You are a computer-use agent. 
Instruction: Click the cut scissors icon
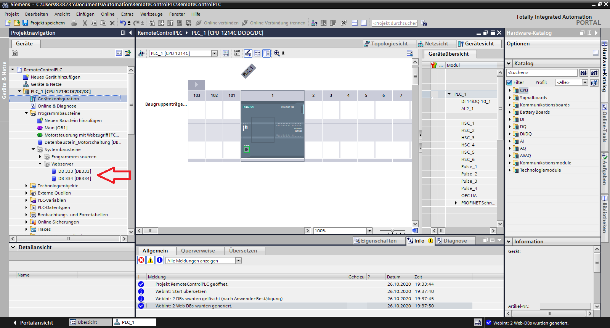click(x=85, y=23)
